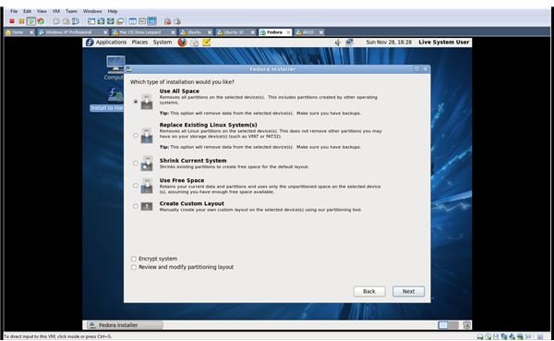Click the mail icon next to Firefox
Image resolution: width=554 pixels, height=341 pixels.
(195, 43)
